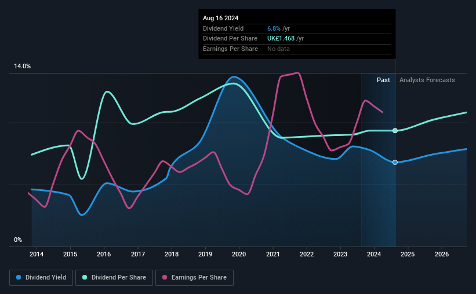Viewport: 476px width, 294px height.
Task: Click the 0% y-axis label
Action: coord(18,240)
